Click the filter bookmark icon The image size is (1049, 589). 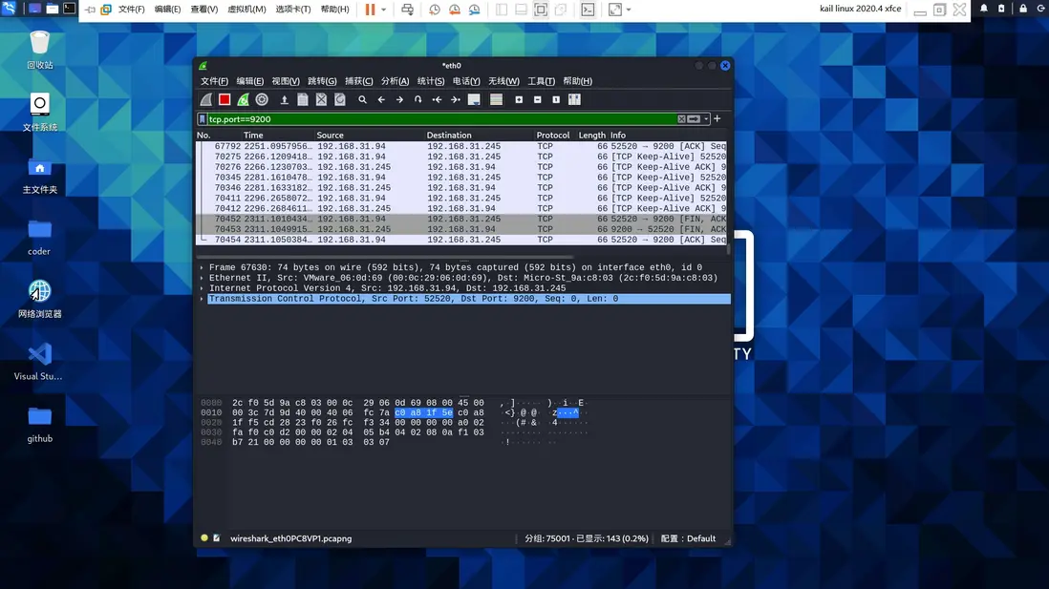(202, 119)
